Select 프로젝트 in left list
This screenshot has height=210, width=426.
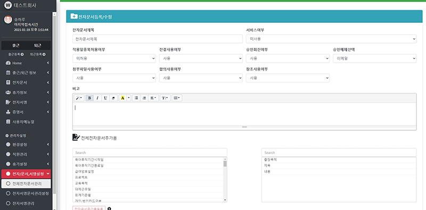[x=148, y=178]
